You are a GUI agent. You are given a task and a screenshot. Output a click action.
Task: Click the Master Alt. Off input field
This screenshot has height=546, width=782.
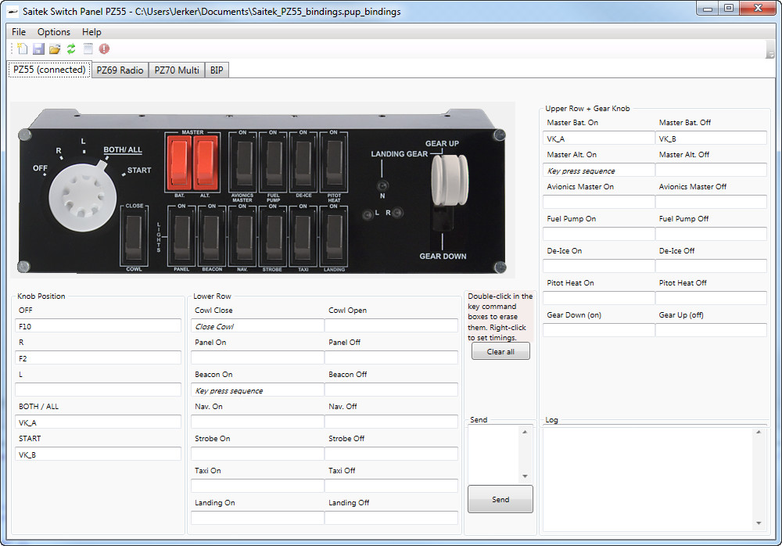pos(711,171)
